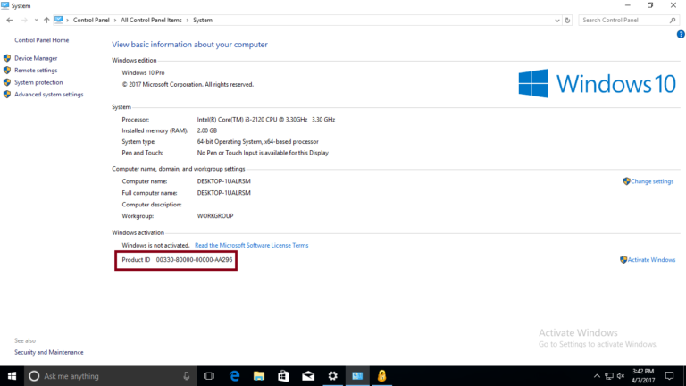Go up one level using Up arrow
The width and height of the screenshot is (686, 386).
pos(46,20)
